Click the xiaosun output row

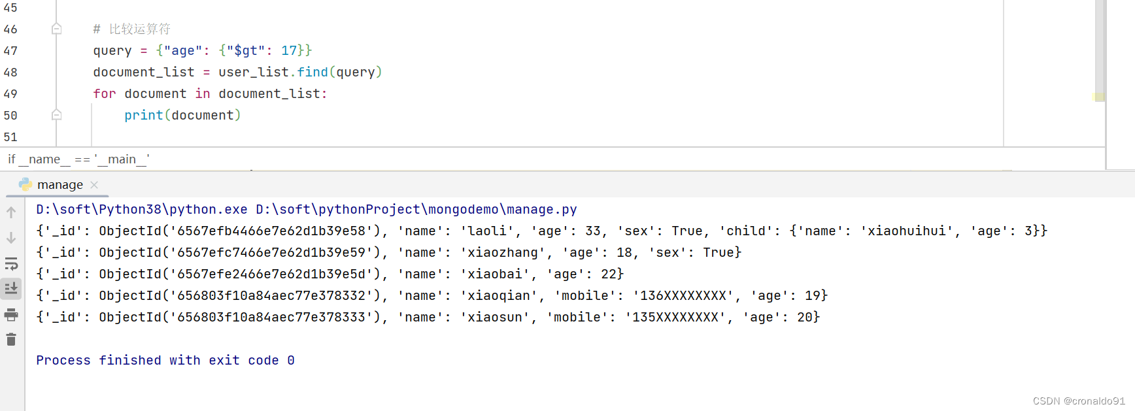[x=428, y=317]
